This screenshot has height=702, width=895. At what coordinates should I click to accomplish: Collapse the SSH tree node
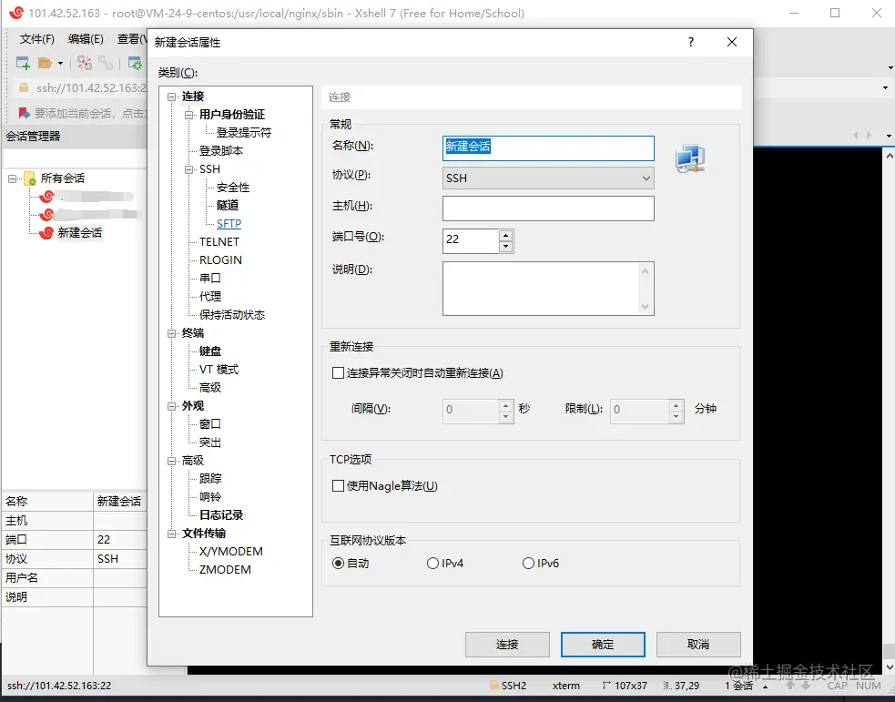click(189, 169)
